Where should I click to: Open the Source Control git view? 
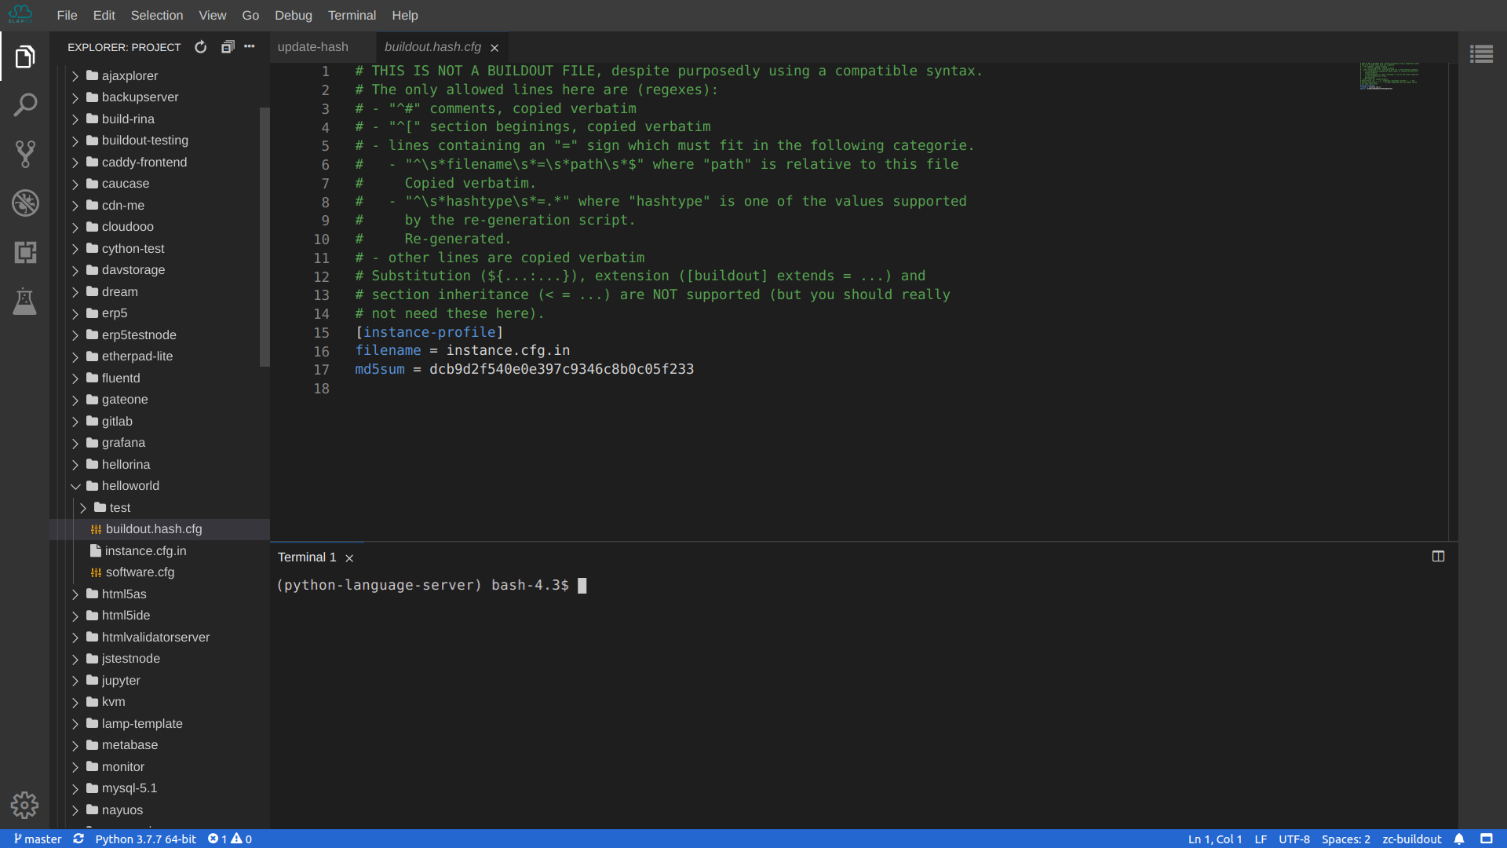click(x=25, y=154)
